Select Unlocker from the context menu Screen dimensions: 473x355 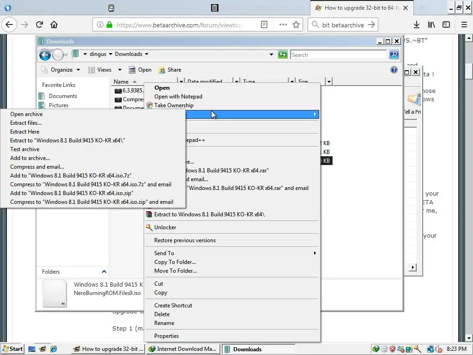click(165, 227)
